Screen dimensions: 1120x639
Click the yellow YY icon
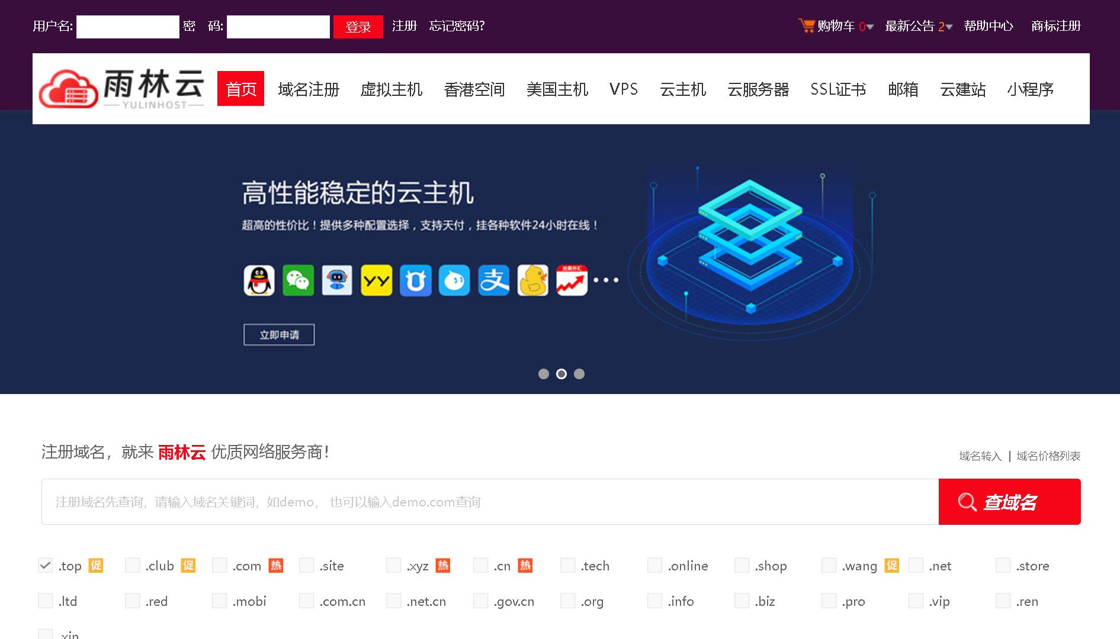tap(376, 280)
